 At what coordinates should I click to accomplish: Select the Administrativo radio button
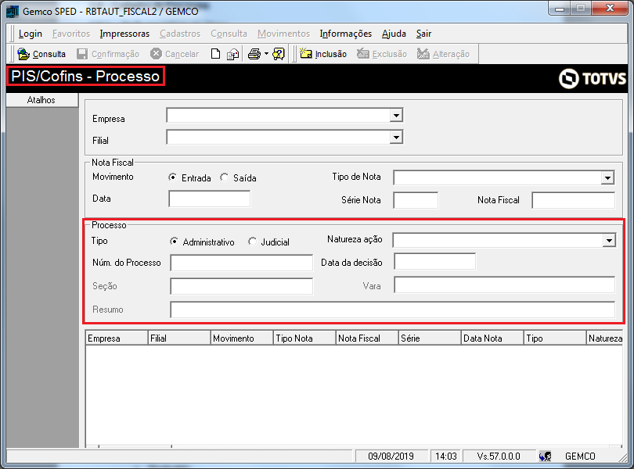coord(175,242)
